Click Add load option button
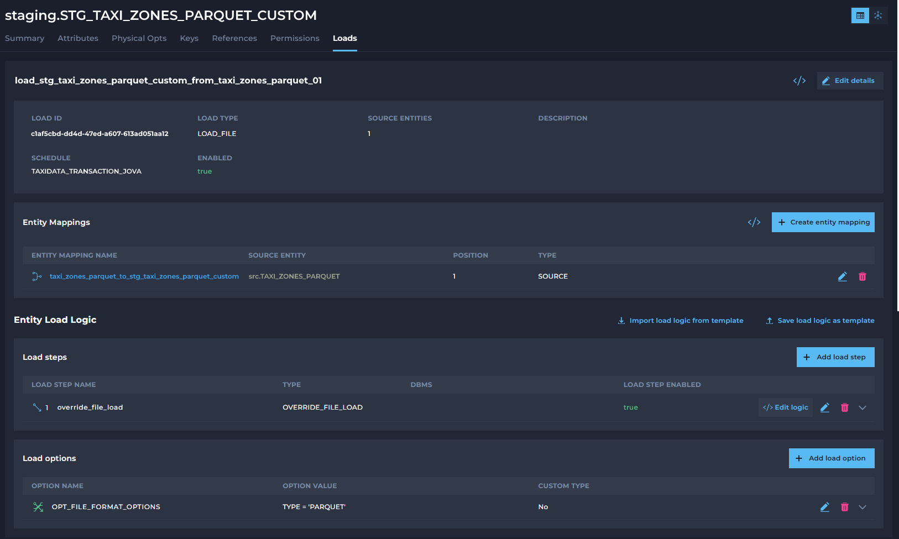 pyautogui.click(x=832, y=458)
